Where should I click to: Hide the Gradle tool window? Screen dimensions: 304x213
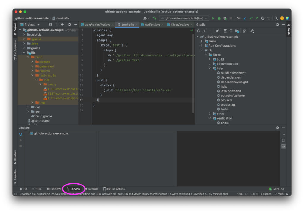pyautogui.click(x=284, y=25)
